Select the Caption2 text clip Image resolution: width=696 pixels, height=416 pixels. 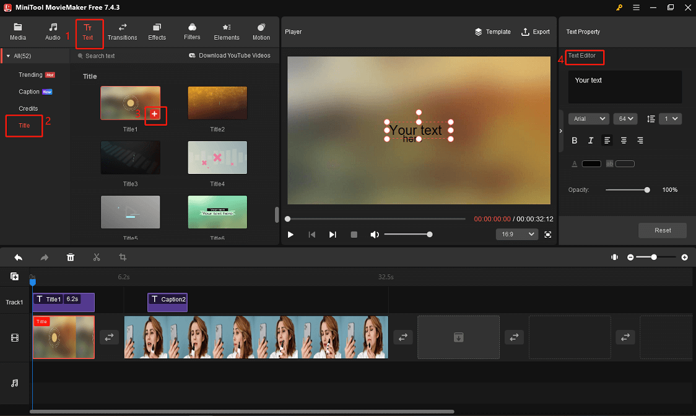point(167,302)
